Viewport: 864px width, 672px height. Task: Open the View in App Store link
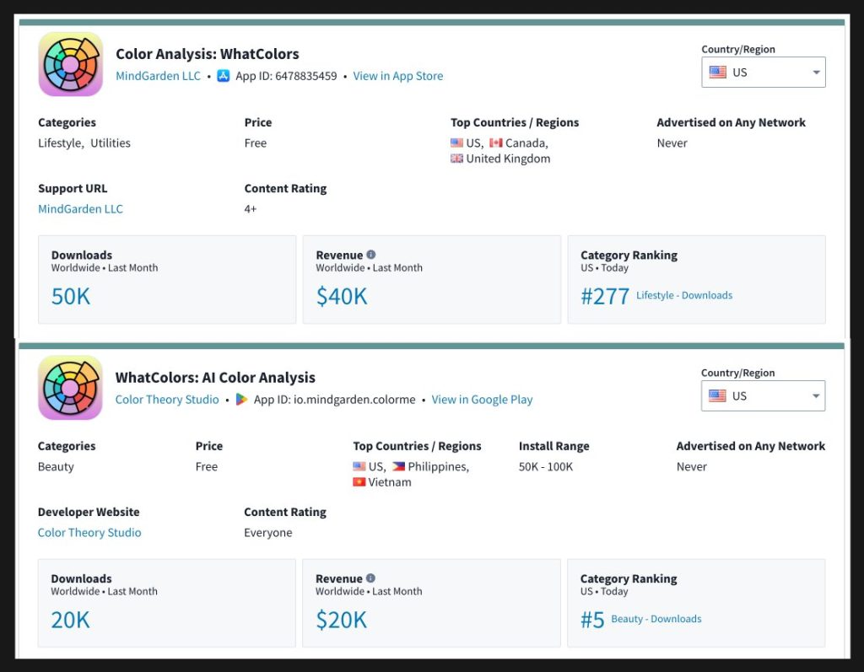[x=397, y=76]
